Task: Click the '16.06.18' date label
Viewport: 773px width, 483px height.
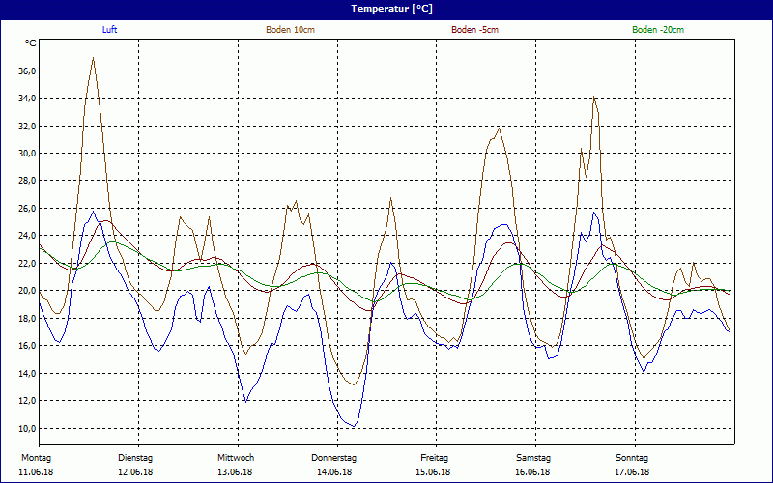Action: coord(532,472)
